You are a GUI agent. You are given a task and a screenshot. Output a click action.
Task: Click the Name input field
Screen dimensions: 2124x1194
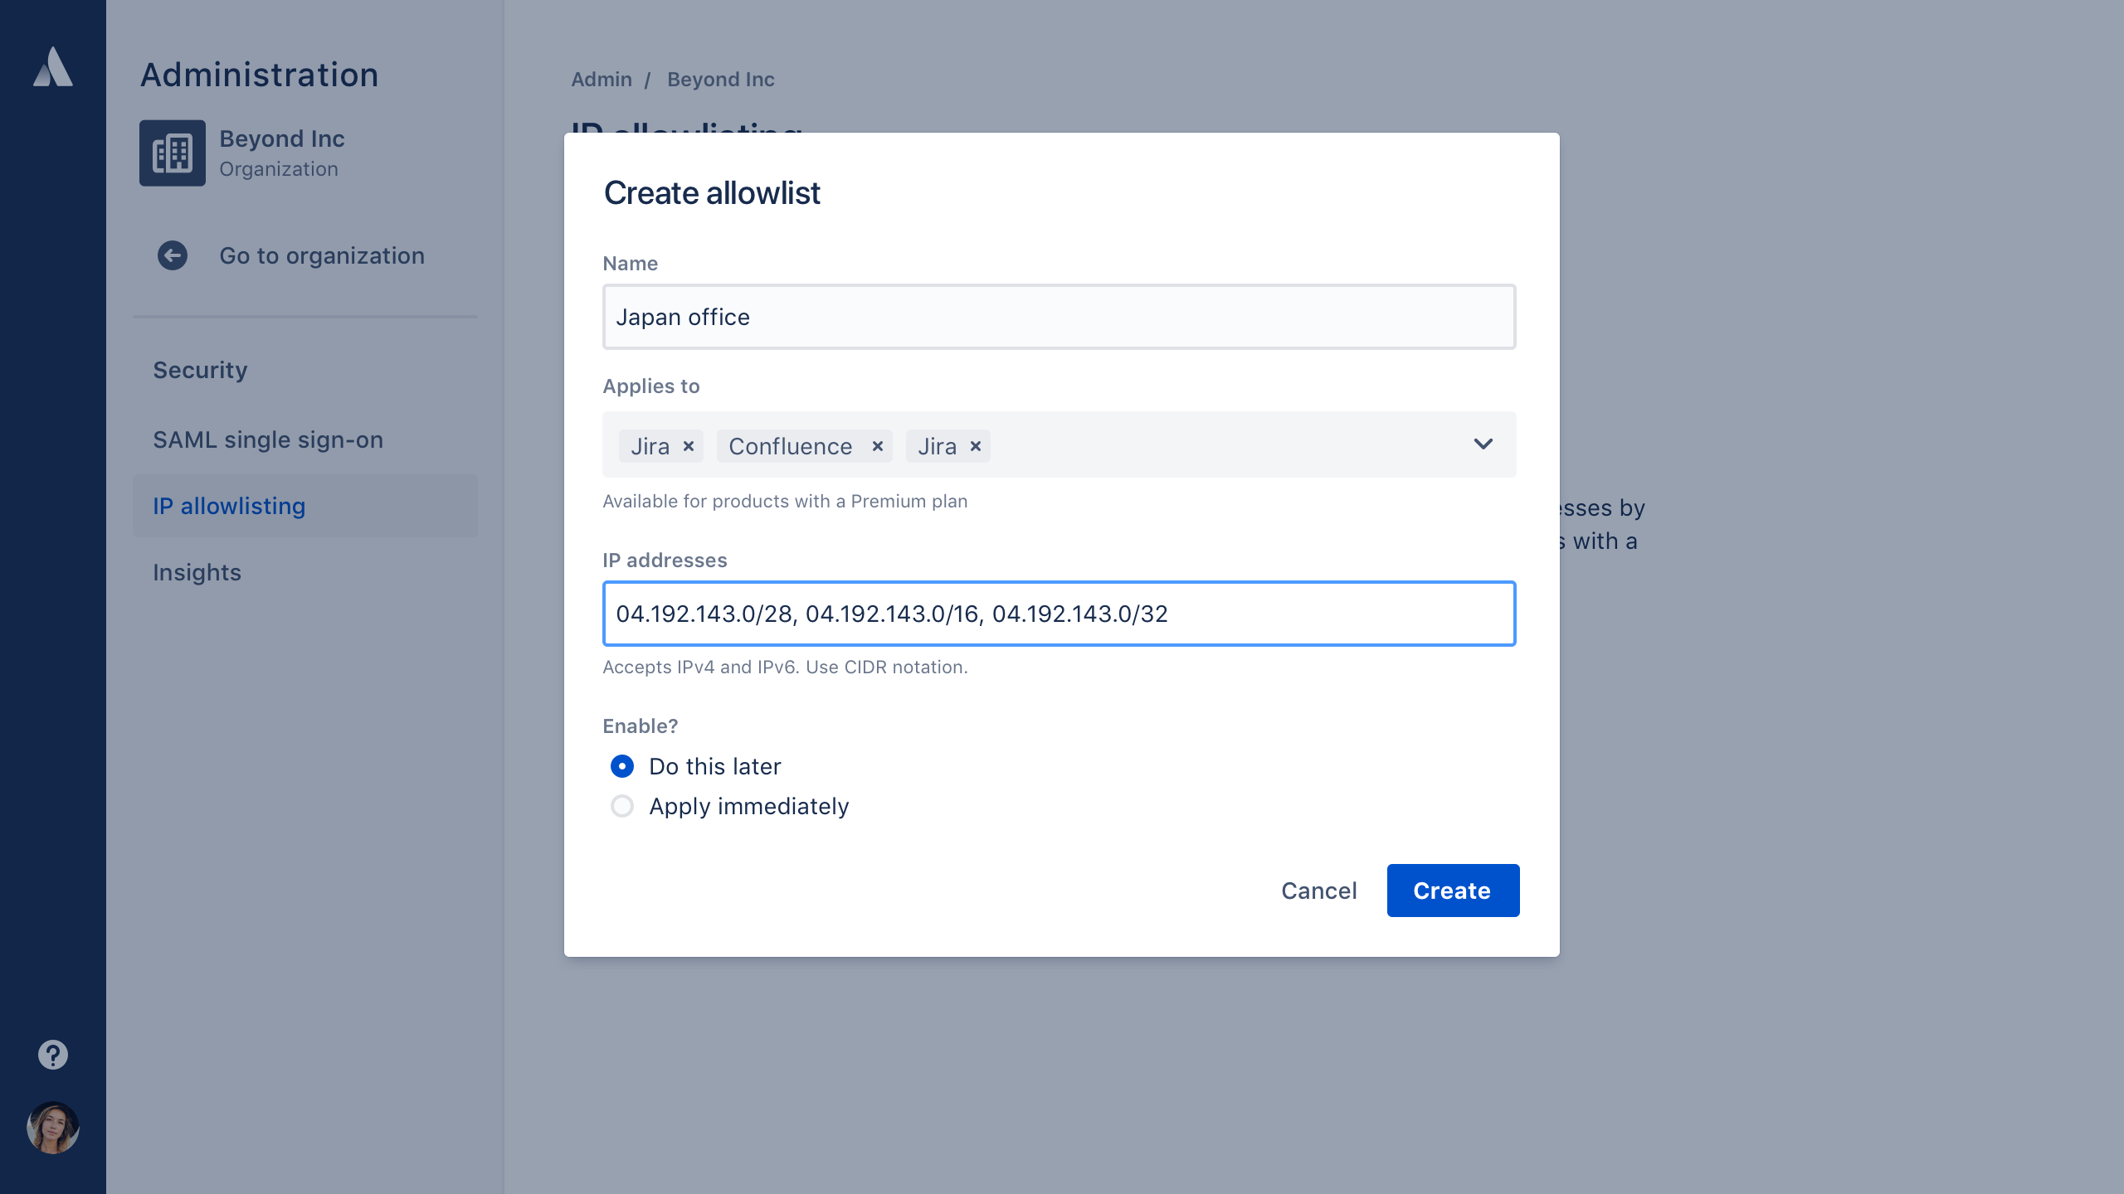point(1059,317)
